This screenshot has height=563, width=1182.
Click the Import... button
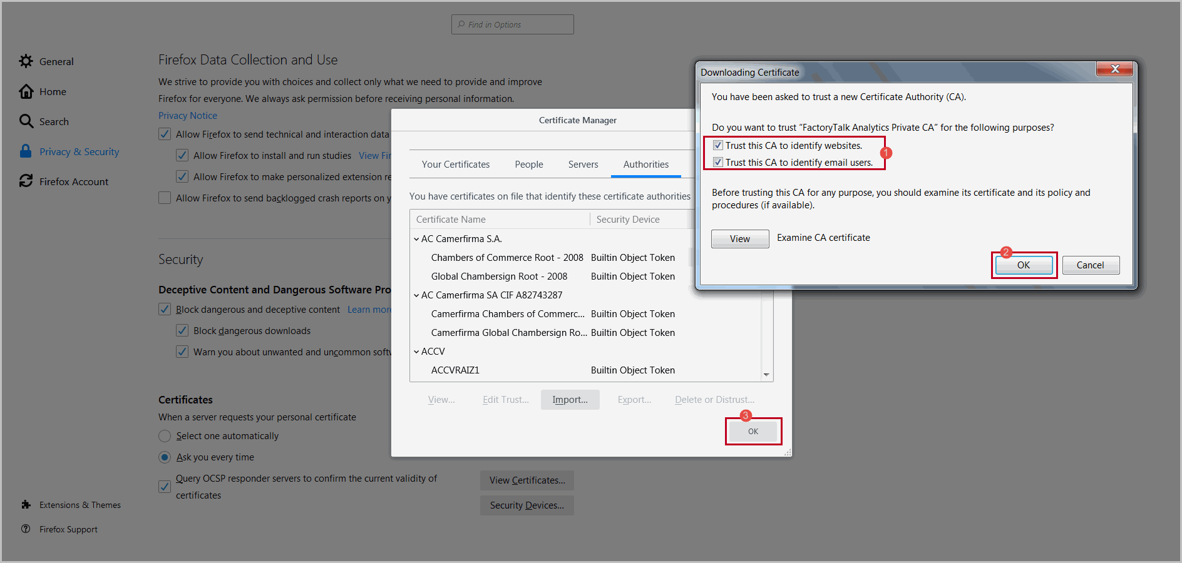(x=570, y=400)
